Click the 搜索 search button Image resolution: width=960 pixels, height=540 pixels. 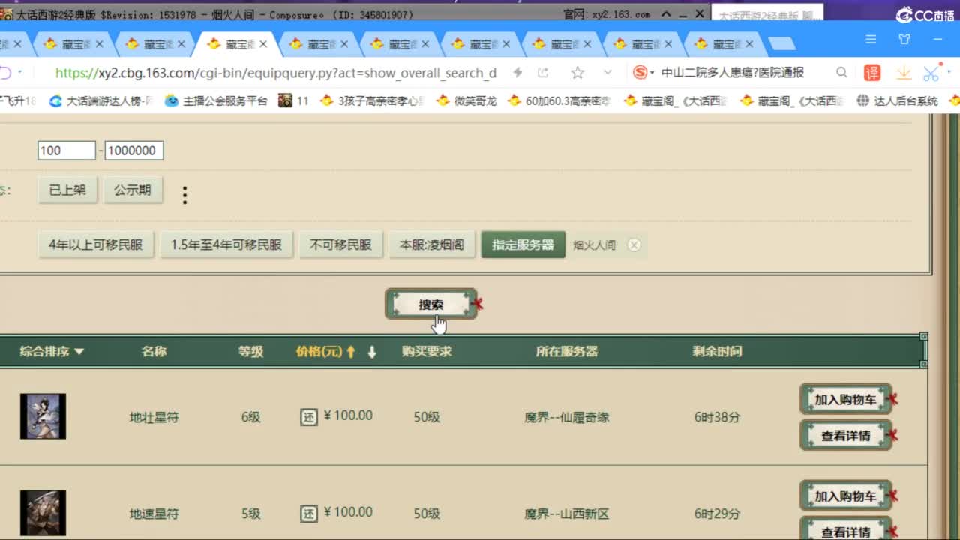click(x=431, y=304)
